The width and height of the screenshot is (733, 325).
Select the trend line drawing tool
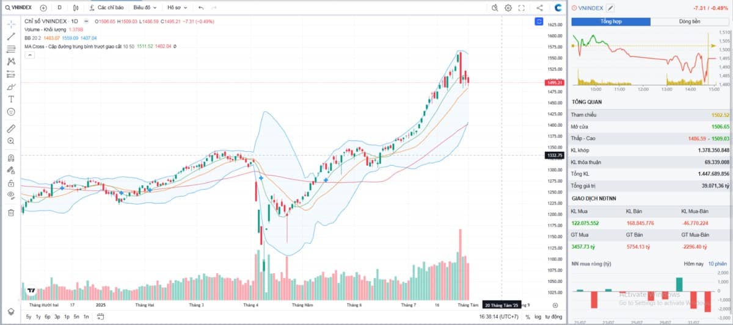[10, 36]
